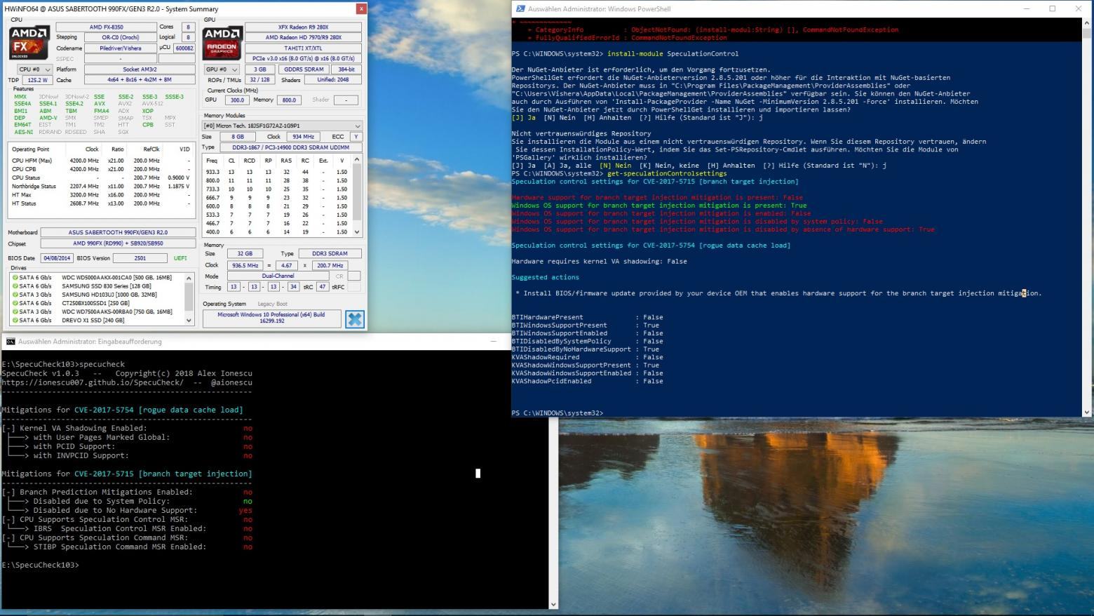Screen dimensions: 1094x616
Task: Click the 'SSSE-3' CPU feature label
Action: [174, 97]
